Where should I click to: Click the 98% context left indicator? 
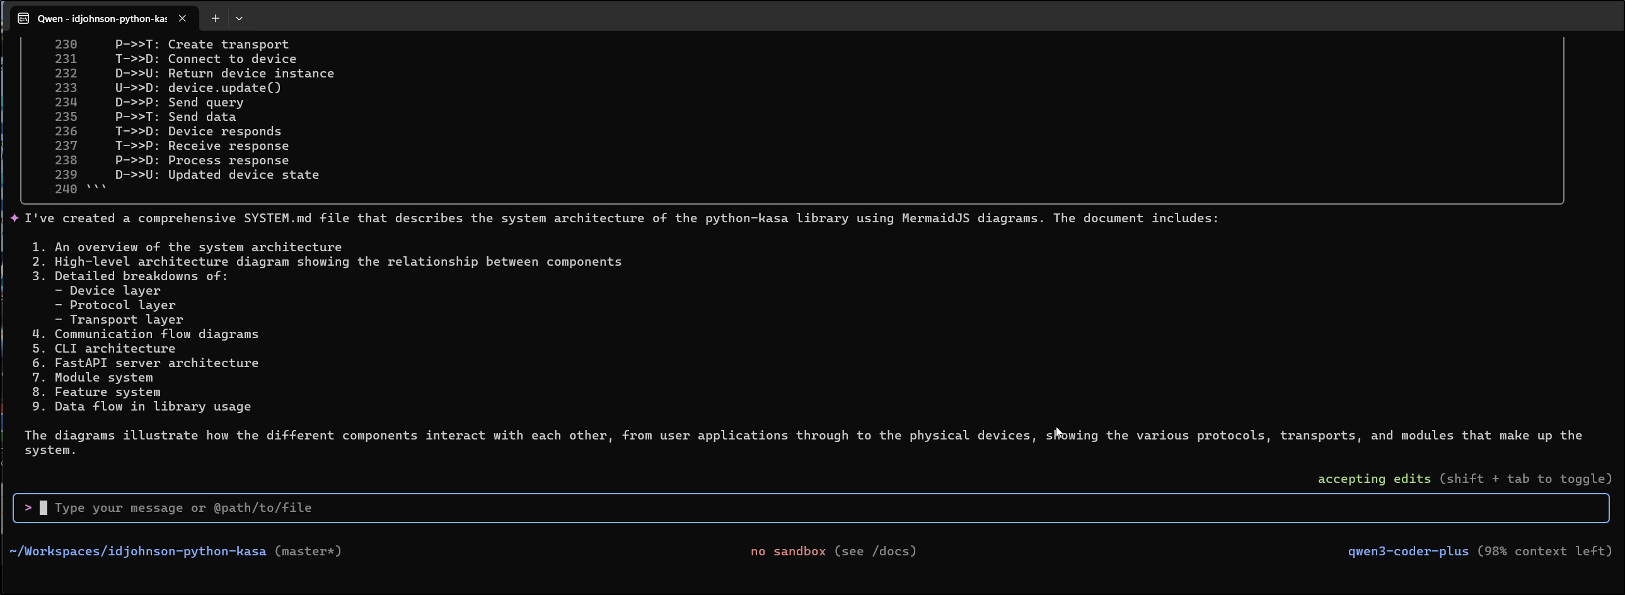pos(1544,552)
